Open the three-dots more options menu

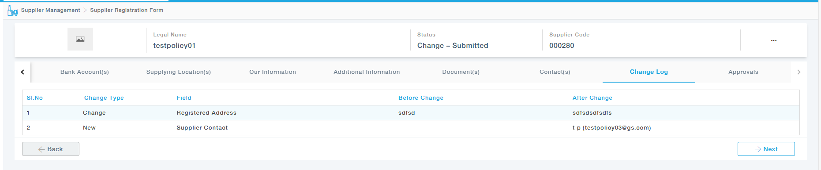point(774,40)
